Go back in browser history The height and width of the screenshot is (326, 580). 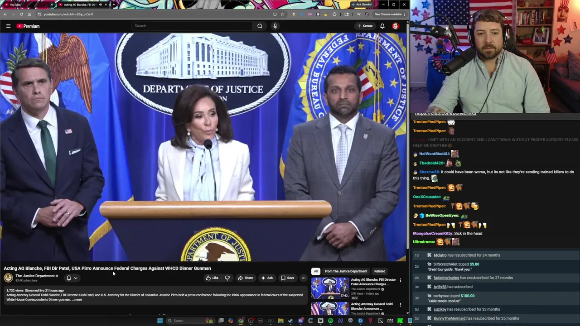(x=5, y=14)
